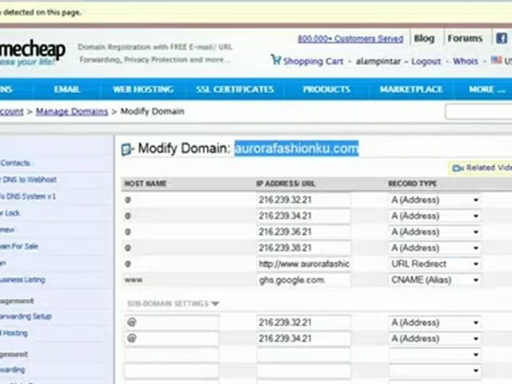Click the Modify Domain page icon
This screenshot has height=384, width=512.
pyautogui.click(x=127, y=149)
